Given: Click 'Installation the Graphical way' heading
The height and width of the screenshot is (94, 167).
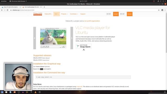Looking at the screenshot, I should point(47,64).
